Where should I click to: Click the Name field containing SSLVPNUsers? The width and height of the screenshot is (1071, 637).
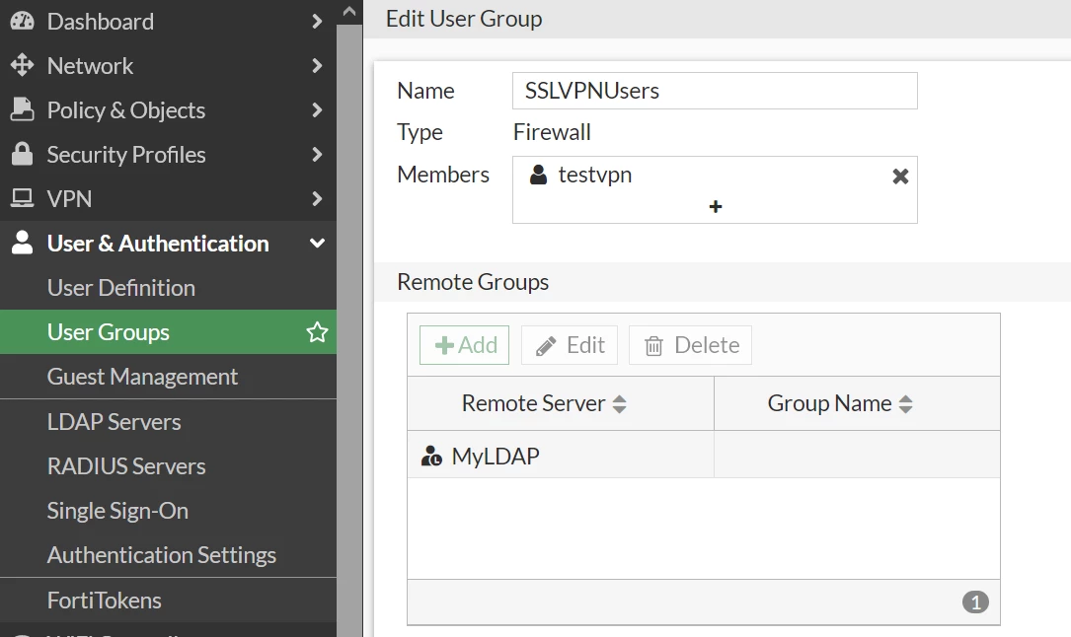coord(715,91)
